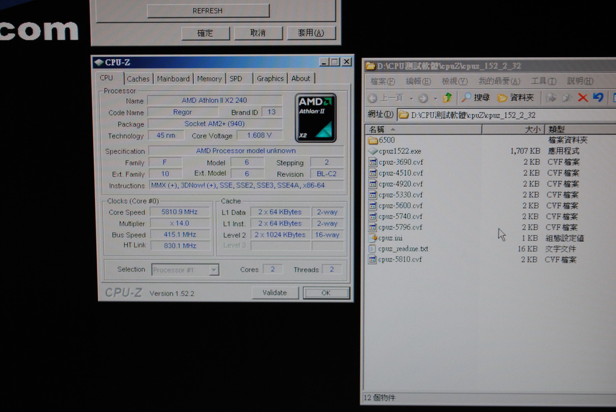
Task: Open the About tab in CPU-Z
Action: pos(301,79)
